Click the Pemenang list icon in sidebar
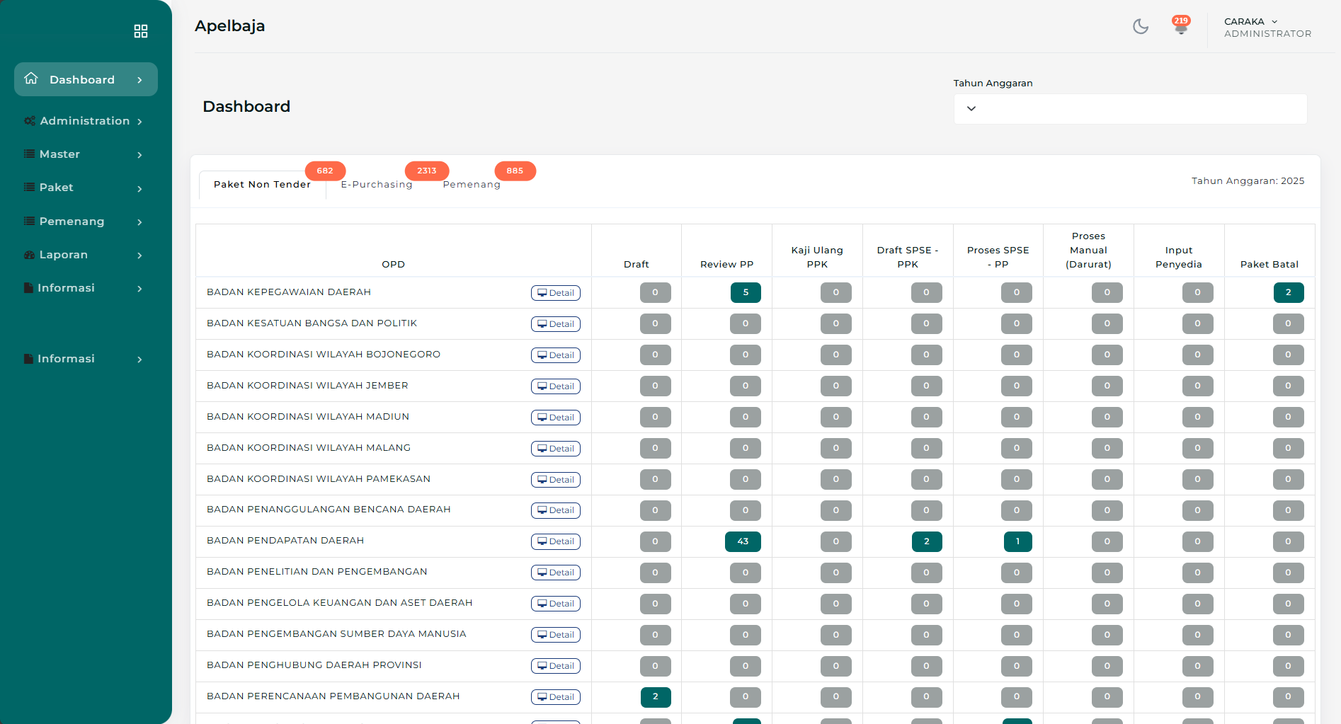The width and height of the screenshot is (1341, 724). click(29, 222)
